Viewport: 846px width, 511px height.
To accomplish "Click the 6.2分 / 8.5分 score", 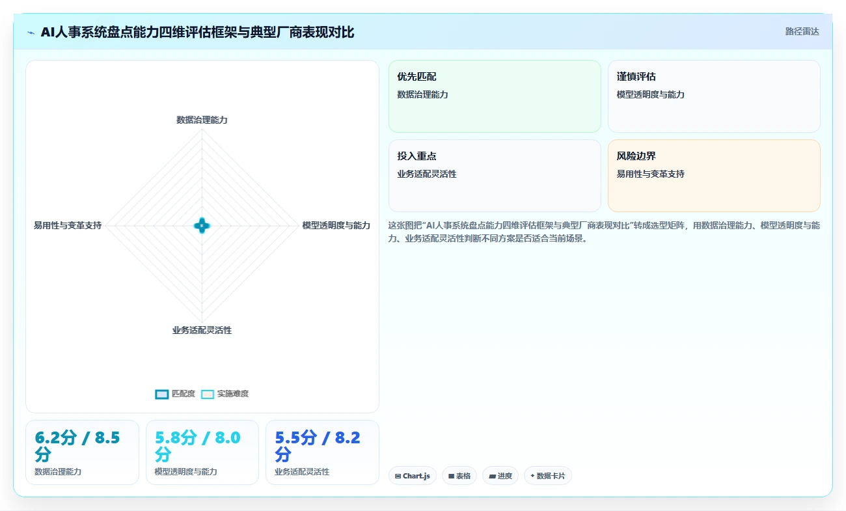I will pos(77,446).
